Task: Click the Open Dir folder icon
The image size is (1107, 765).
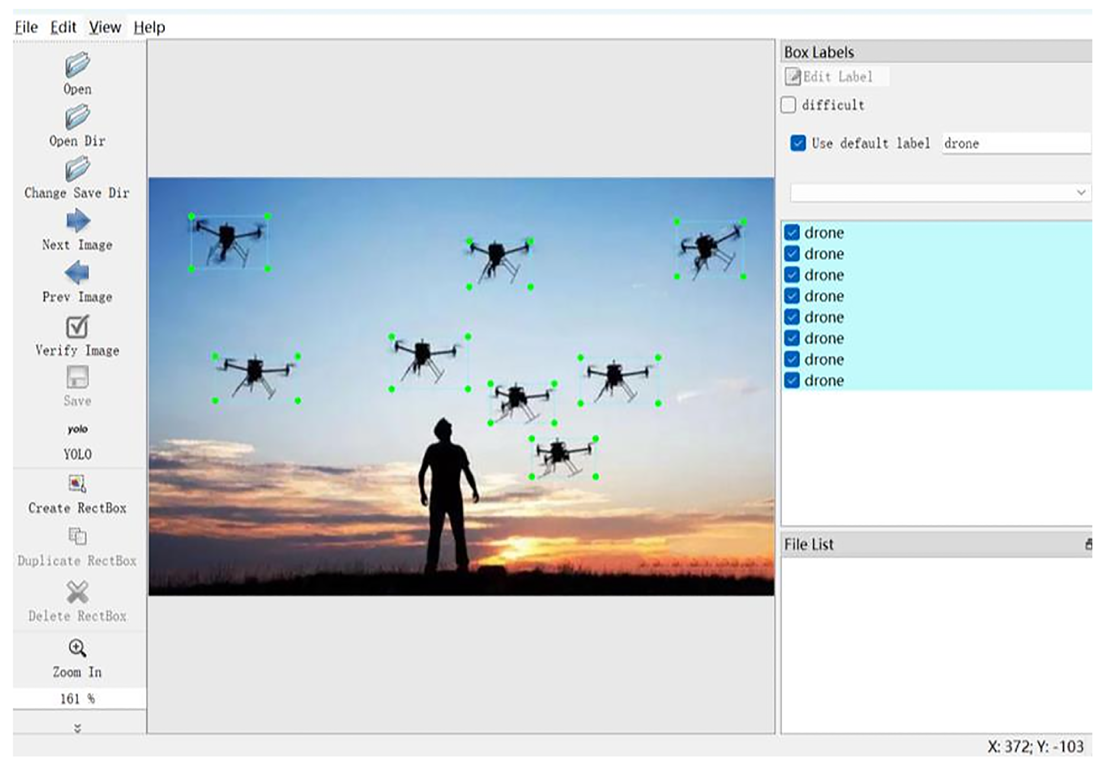Action: 77,117
